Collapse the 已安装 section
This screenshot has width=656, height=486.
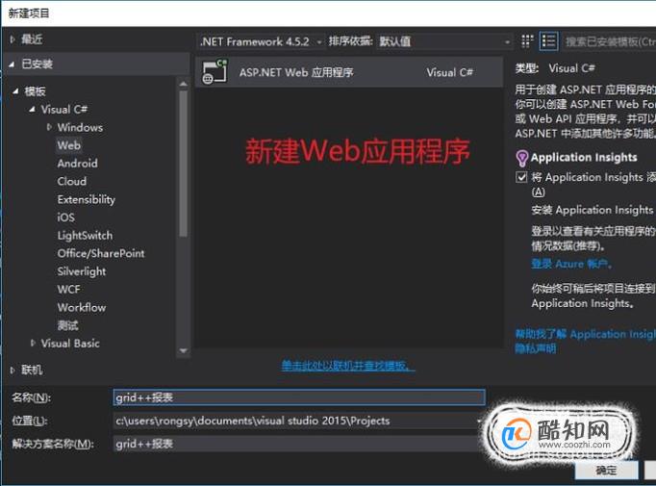[x=13, y=64]
